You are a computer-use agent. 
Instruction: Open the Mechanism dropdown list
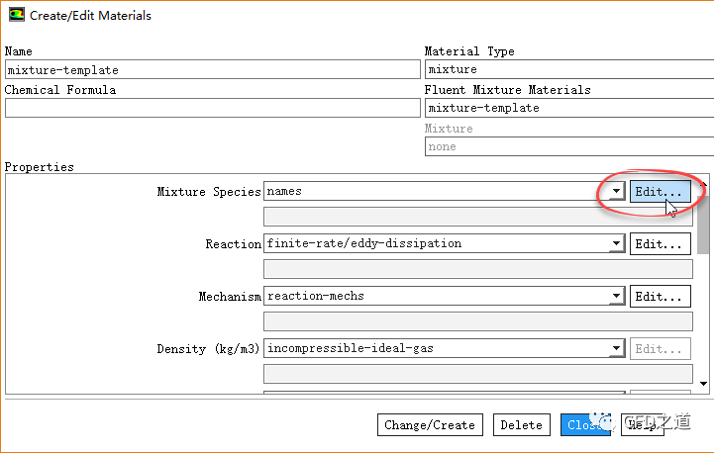[x=615, y=296]
